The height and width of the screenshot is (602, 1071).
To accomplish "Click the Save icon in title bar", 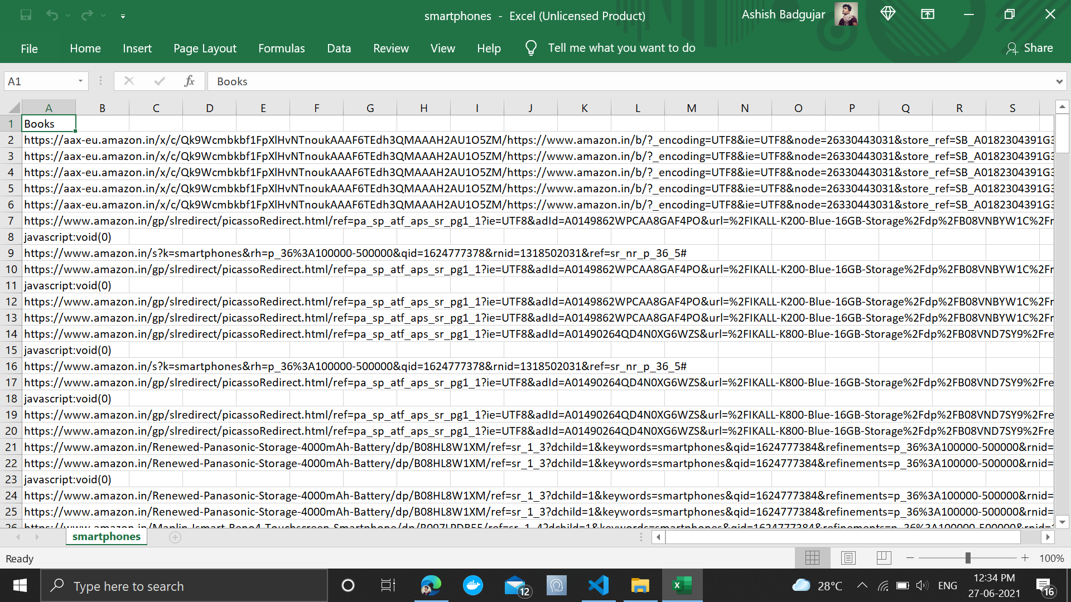I will [x=26, y=15].
